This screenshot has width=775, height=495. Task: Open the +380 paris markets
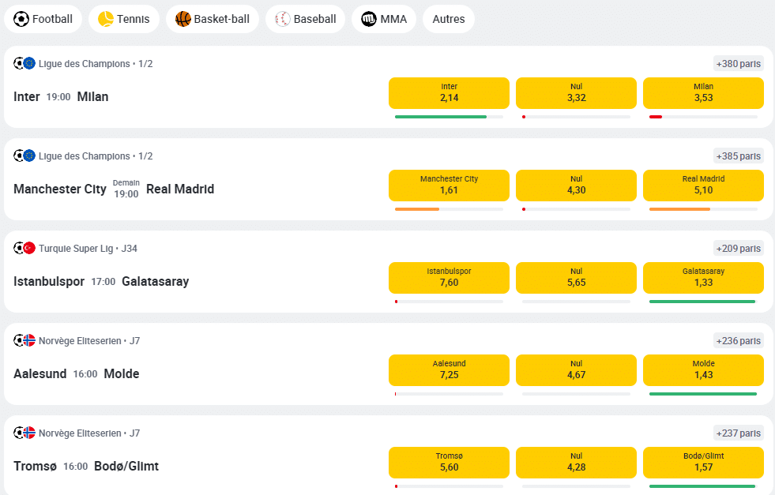pos(739,64)
